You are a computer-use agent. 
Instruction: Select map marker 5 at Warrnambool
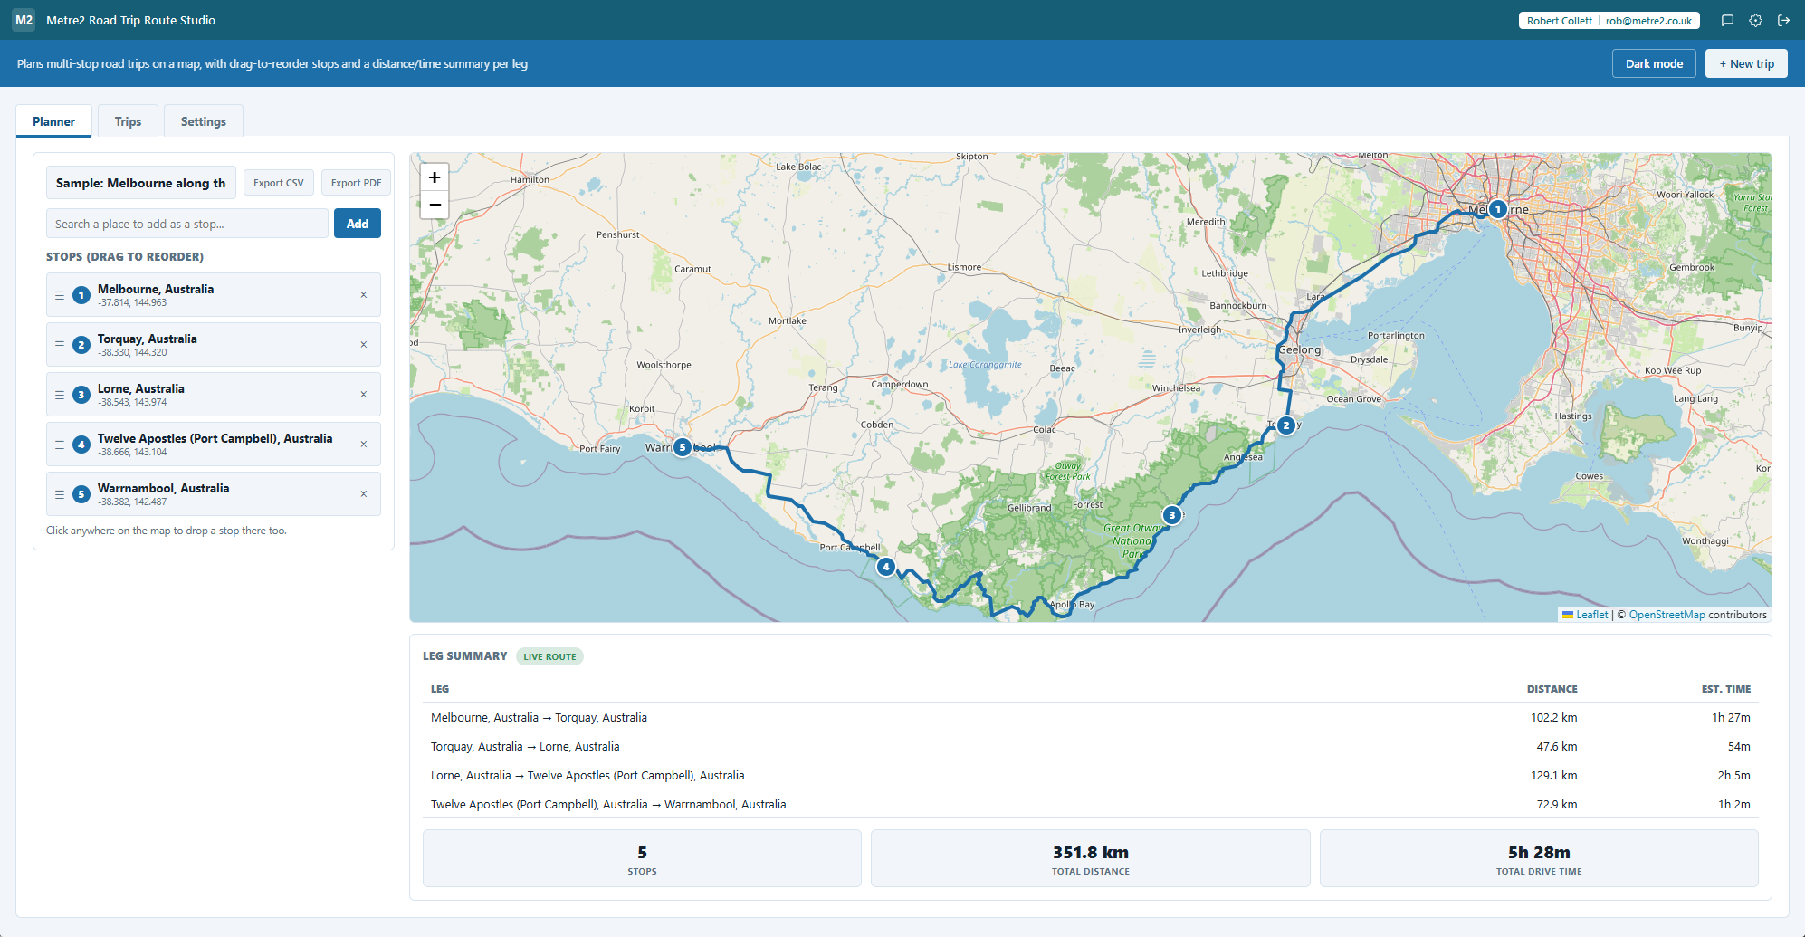coord(683,447)
